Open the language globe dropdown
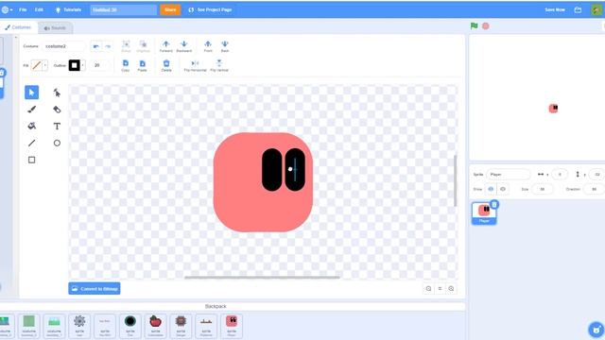 tap(7, 9)
